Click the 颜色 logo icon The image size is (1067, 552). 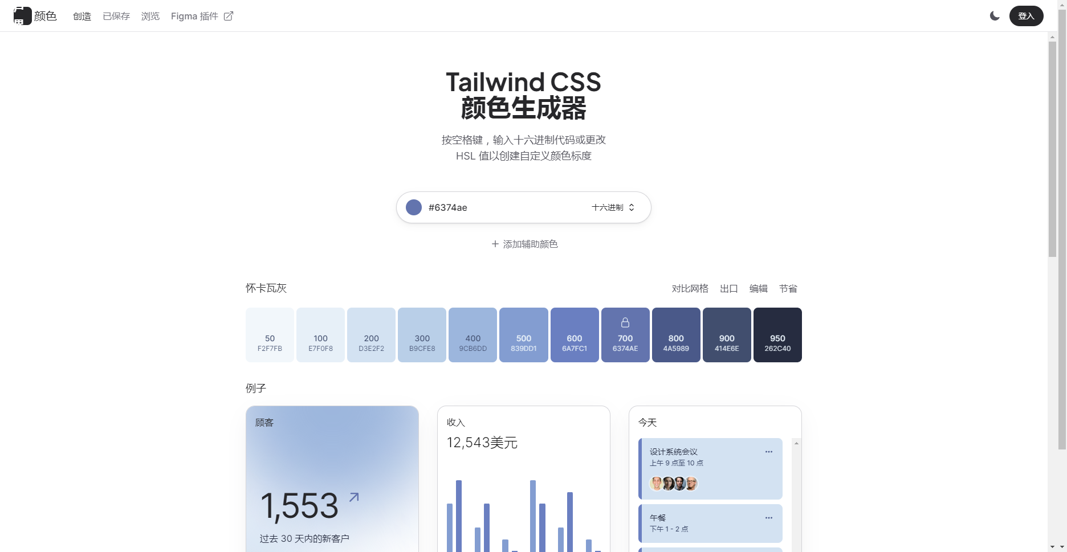pyautogui.click(x=22, y=16)
